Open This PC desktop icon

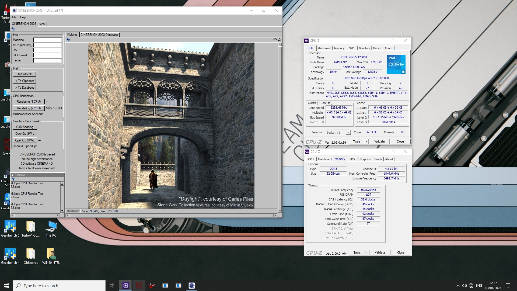[51, 229]
